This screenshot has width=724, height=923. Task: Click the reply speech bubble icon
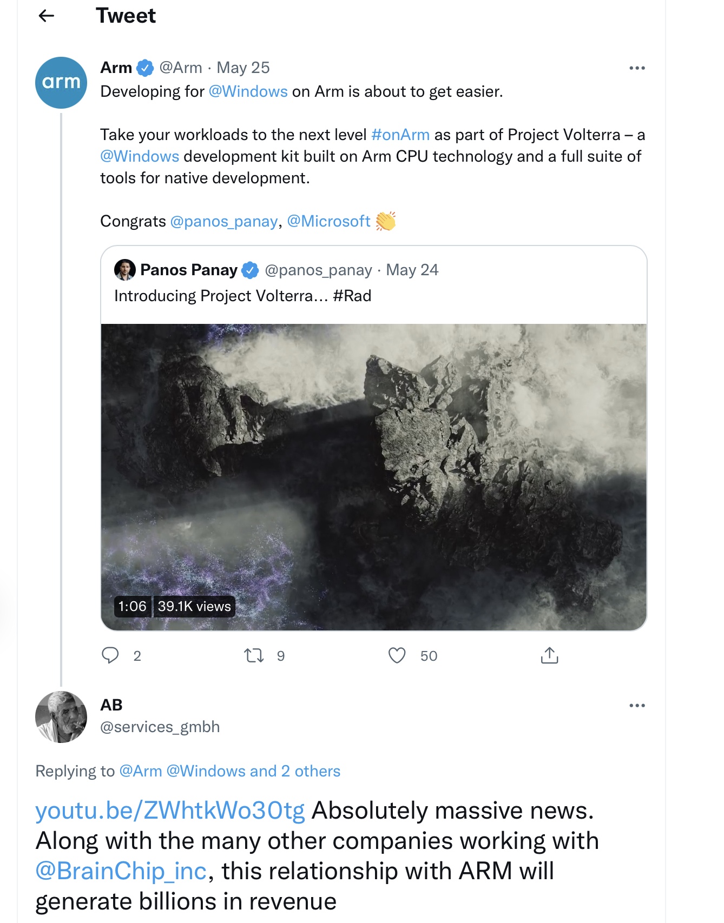(x=110, y=655)
